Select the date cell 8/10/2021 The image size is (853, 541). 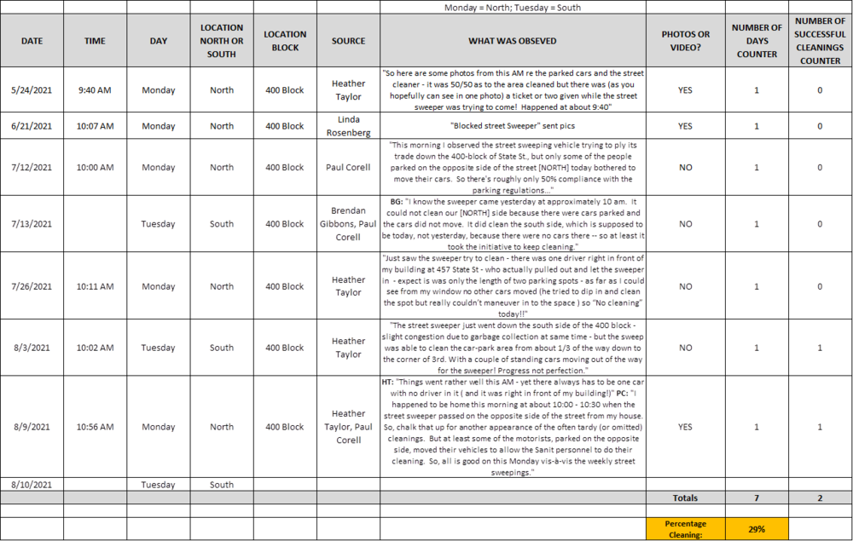pos(32,485)
